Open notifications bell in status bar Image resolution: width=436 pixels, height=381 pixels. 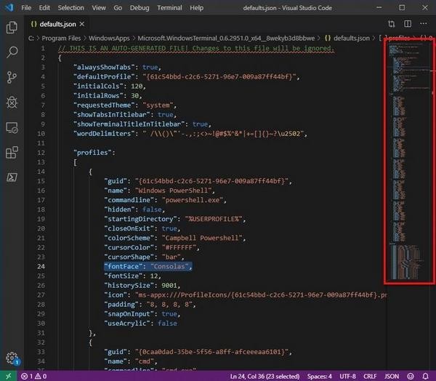(425, 377)
